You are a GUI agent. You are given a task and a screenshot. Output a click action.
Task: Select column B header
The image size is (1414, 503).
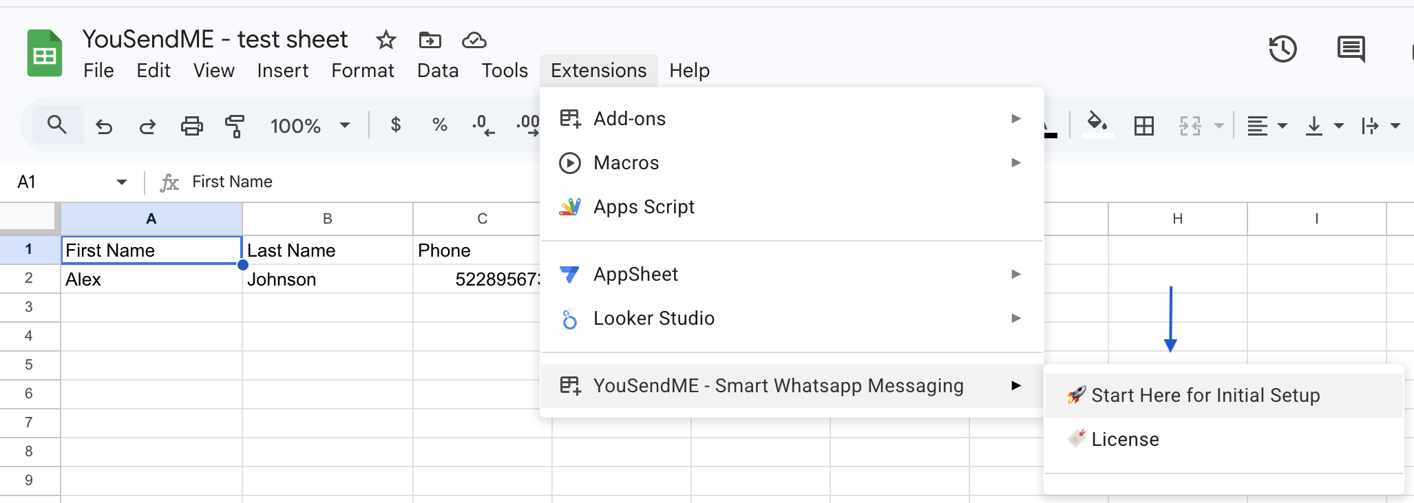point(328,219)
